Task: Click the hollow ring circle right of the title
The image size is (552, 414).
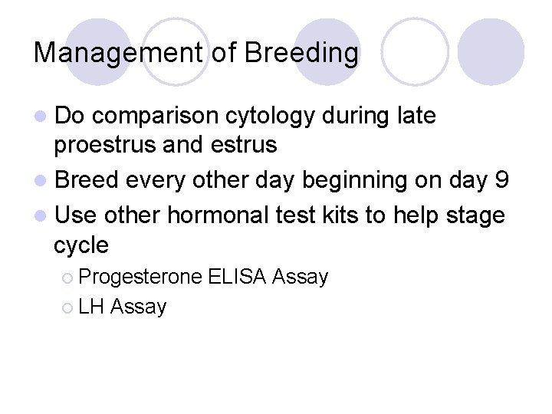Action: point(414,51)
